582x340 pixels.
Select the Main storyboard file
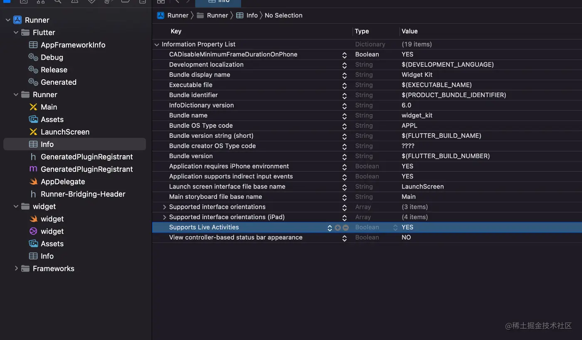tap(49, 107)
